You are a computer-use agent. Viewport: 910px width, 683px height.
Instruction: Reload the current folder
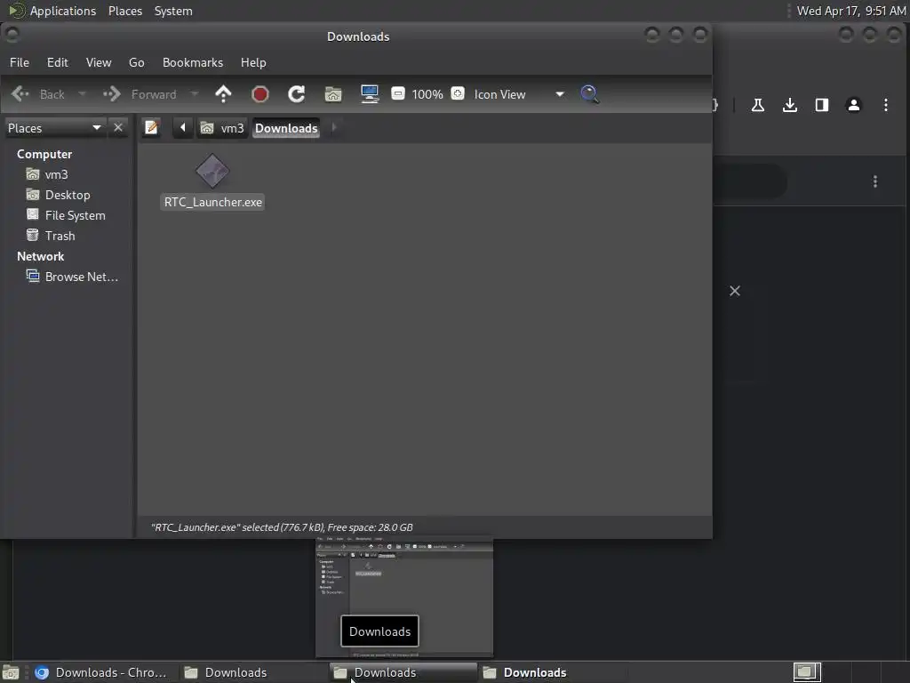click(x=297, y=94)
